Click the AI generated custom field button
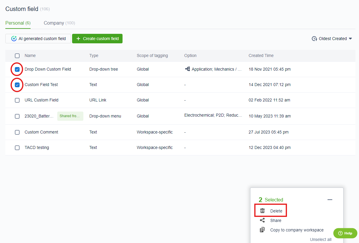 tap(38, 39)
